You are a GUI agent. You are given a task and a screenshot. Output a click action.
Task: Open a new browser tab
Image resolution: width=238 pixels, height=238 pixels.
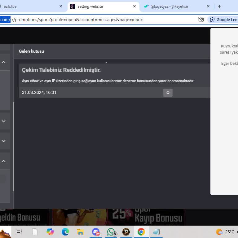coord(219,6)
